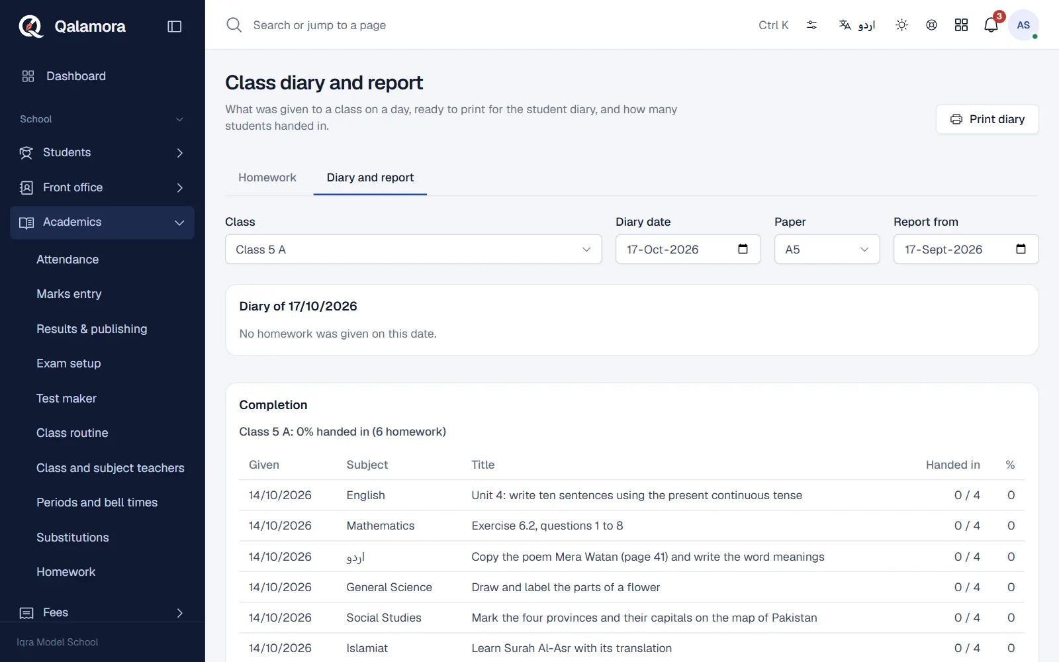Open calendar picker for Report from

click(x=1021, y=249)
